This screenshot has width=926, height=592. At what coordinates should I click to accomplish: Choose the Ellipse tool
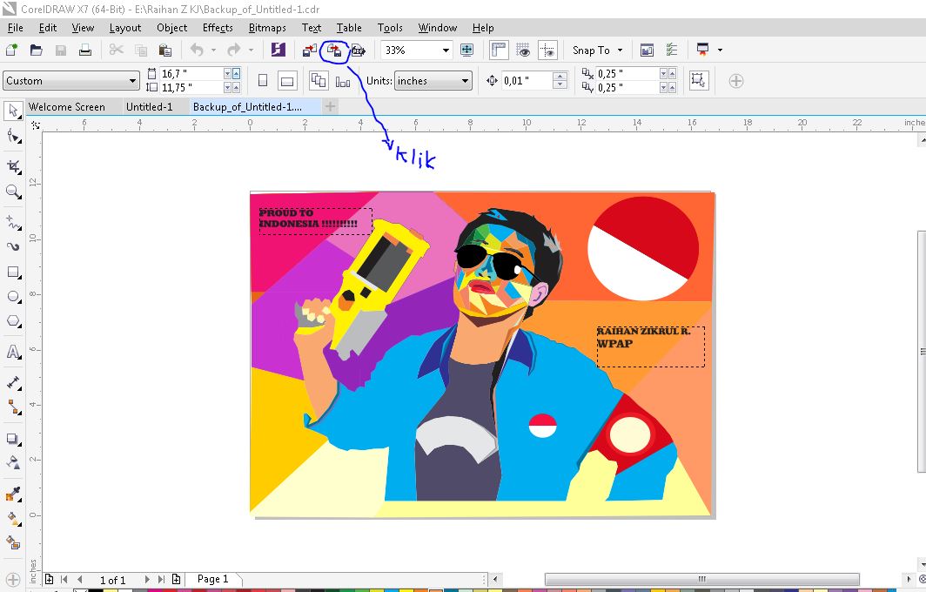pyautogui.click(x=13, y=297)
